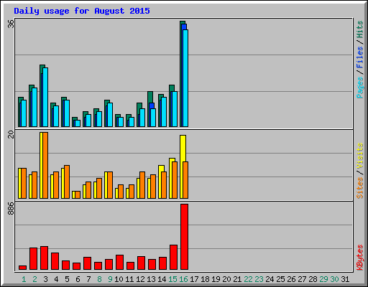Click the day 28 axis label
The height and width of the screenshot is (287, 368).
(x=313, y=279)
